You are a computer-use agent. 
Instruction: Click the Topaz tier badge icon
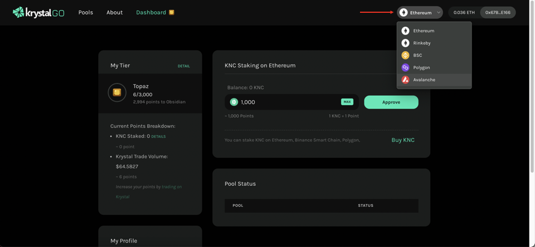(x=117, y=92)
